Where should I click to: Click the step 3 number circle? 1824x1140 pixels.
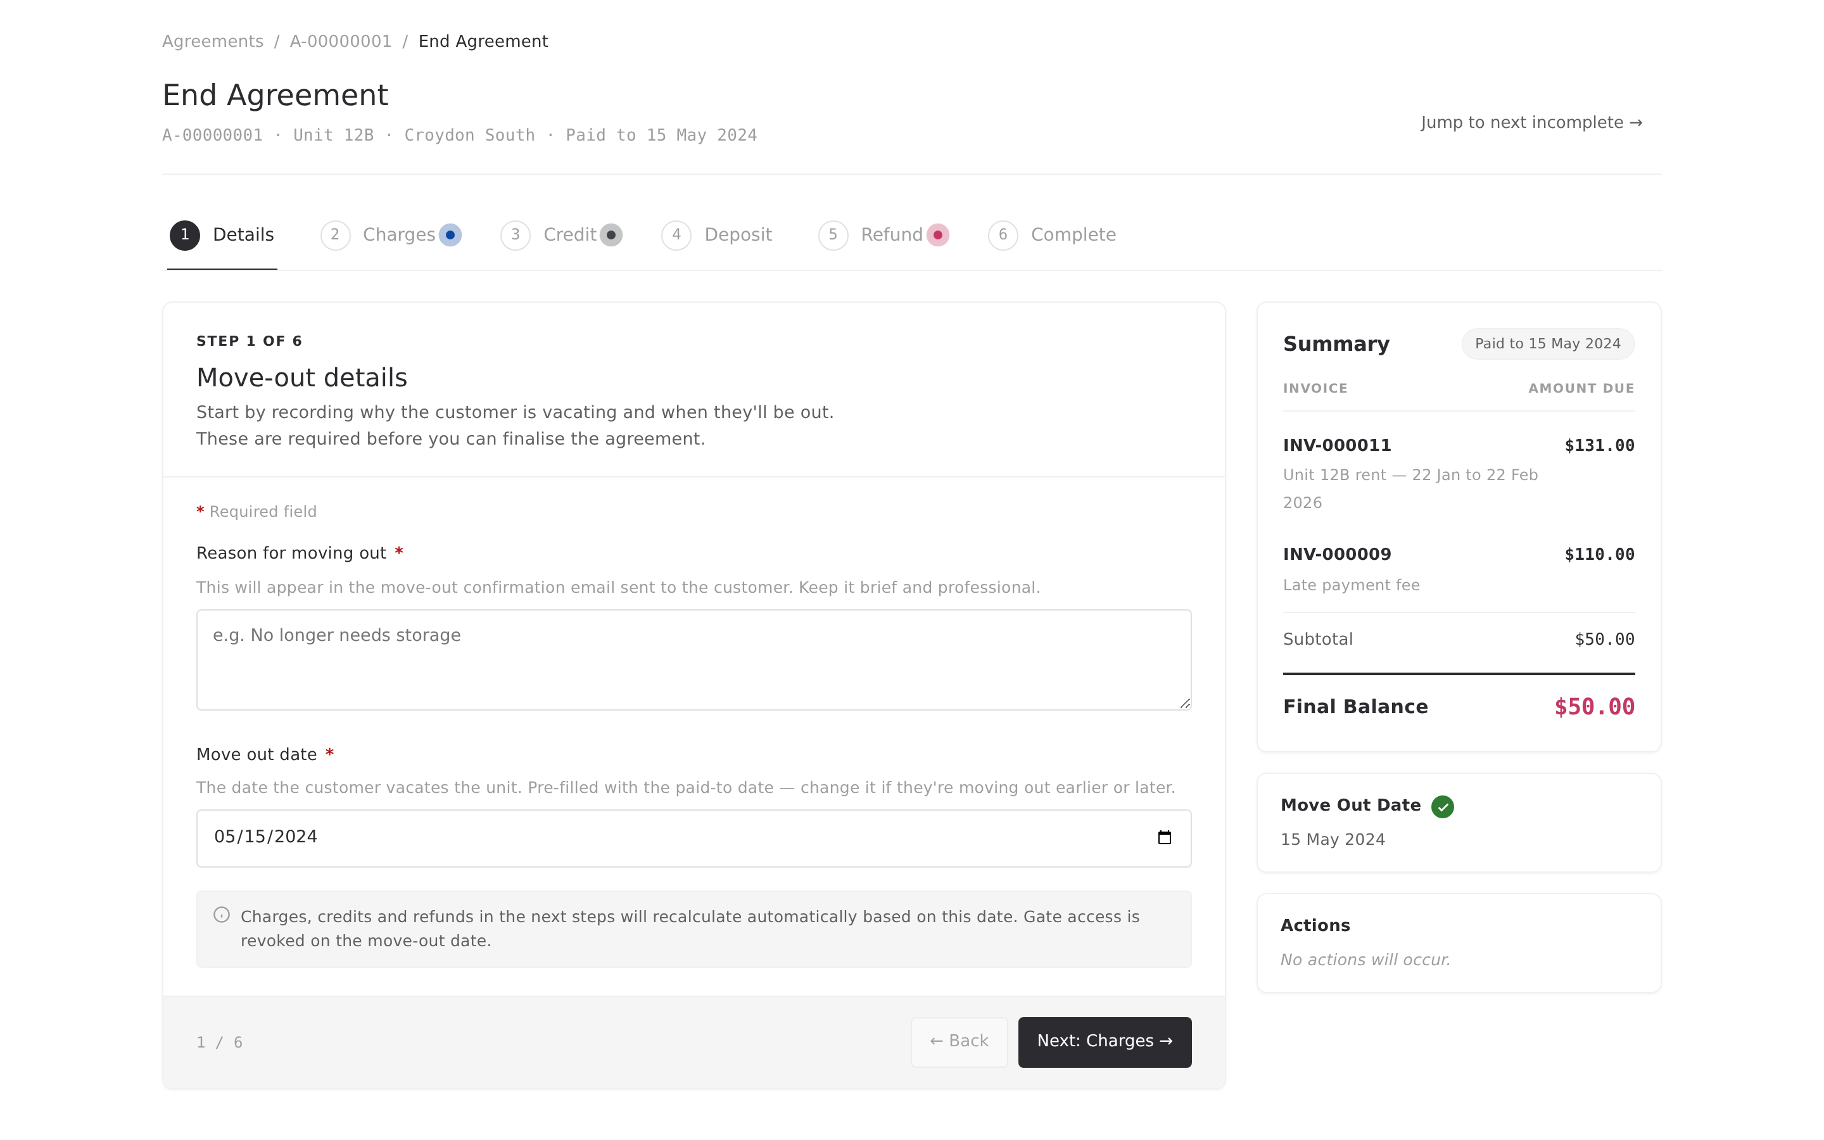coord(516,235)
